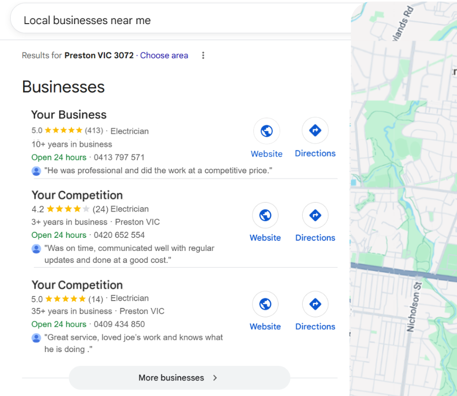The image size is (457, 396).
Task: Open the second Your Competition listing title
Action: (x=77, y=285)
